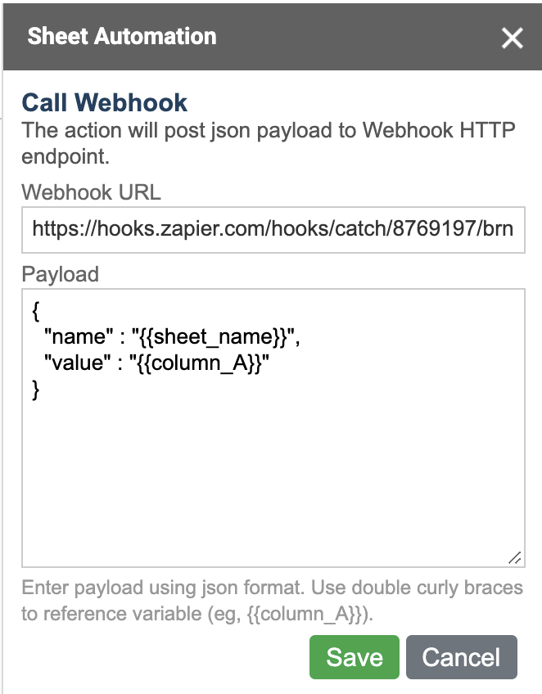542x694 pixels.
Task: Click the Sheet Automation title bar text
Action: 122,36
